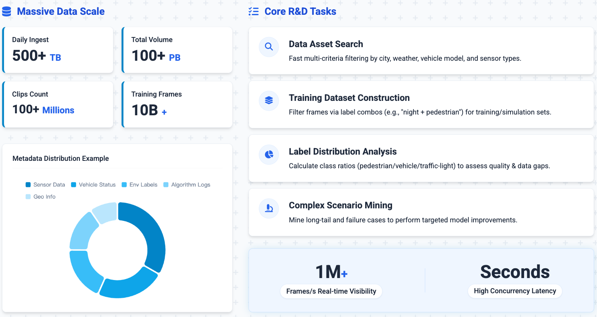Click the pie chart icon for Label Distribution Analysis
Viewport: 597px width, 317px height.
click(x=269, y=155)
